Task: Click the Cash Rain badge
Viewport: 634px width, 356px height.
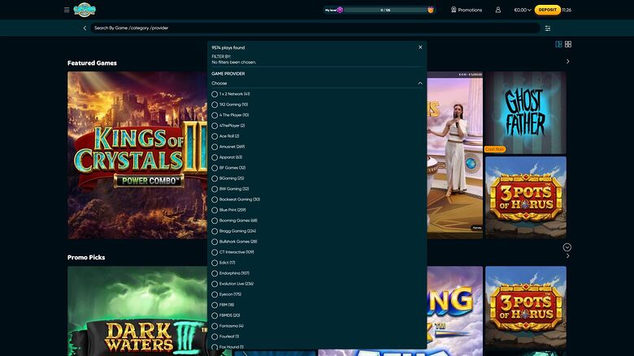Action: (x=495, y=149)
